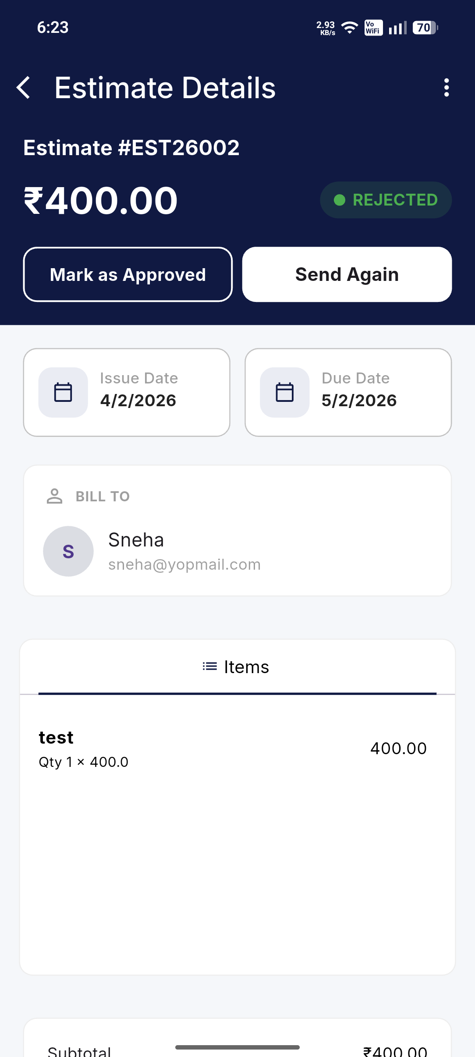This screenshot has width=475, height=1057.
Task: Open the three-dot overflow menu
Action: point(446,88)
